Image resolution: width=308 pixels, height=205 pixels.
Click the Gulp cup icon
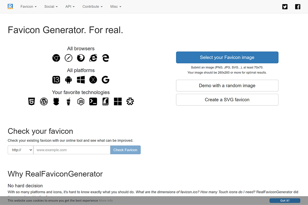(69, 101)
